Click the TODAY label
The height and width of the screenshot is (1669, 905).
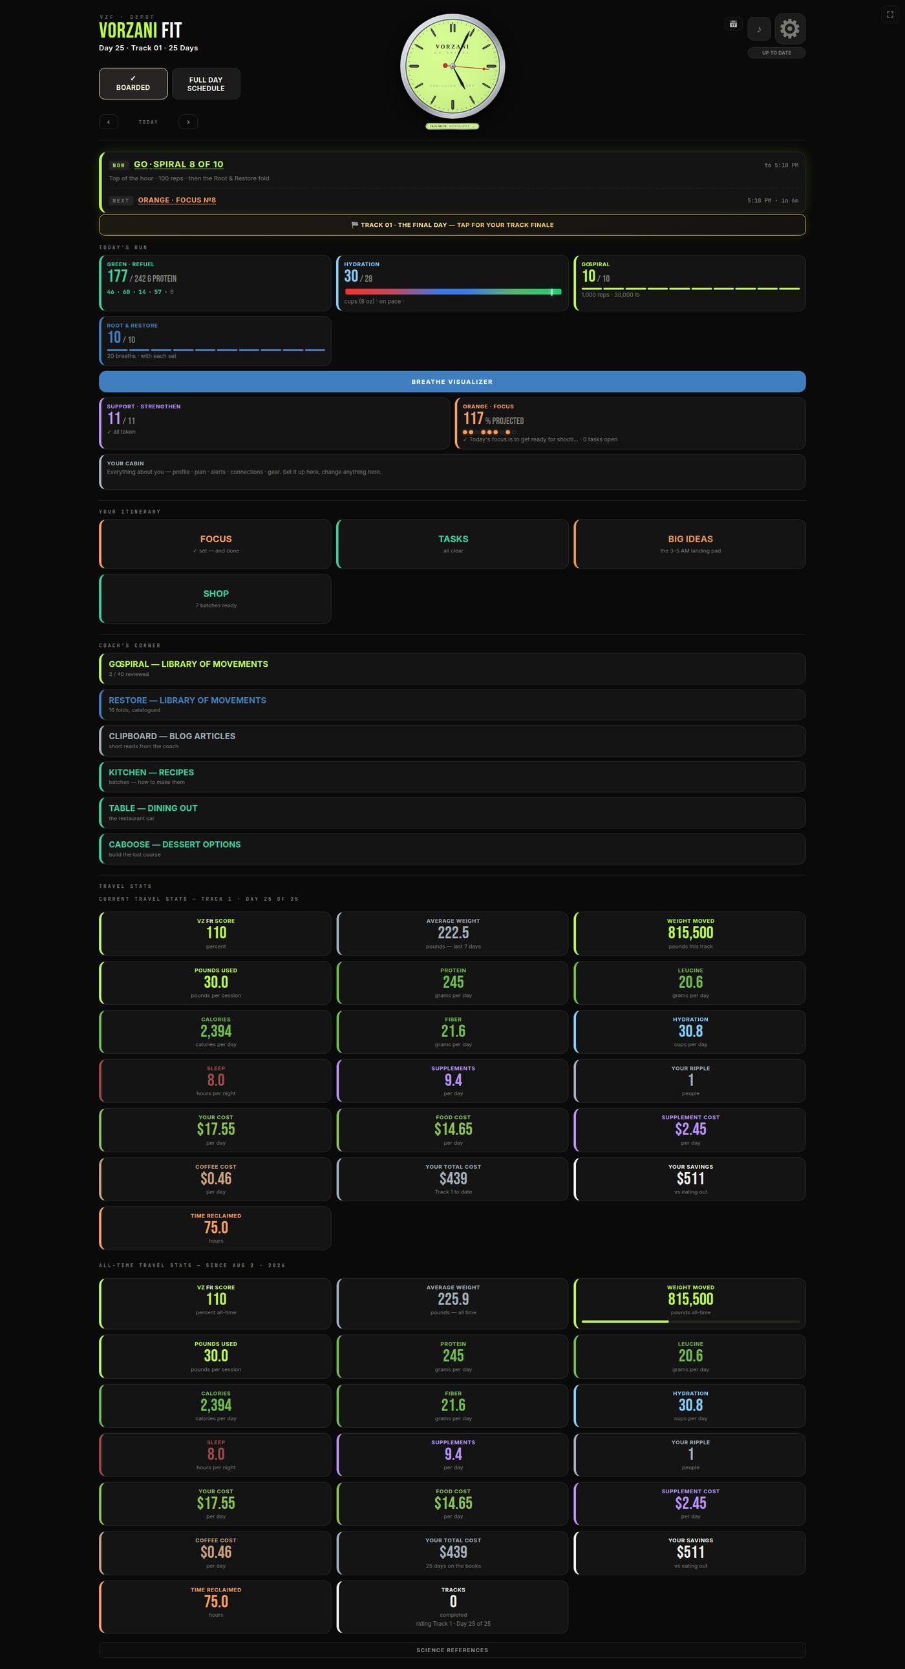[149, 122]
